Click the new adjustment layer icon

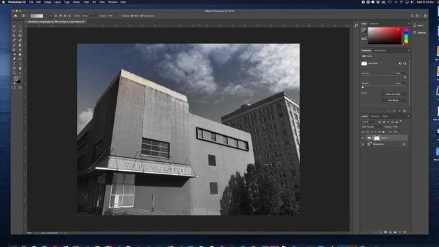click(x=390, y=232)
